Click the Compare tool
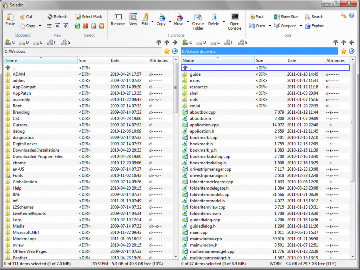 click(285, 26)
